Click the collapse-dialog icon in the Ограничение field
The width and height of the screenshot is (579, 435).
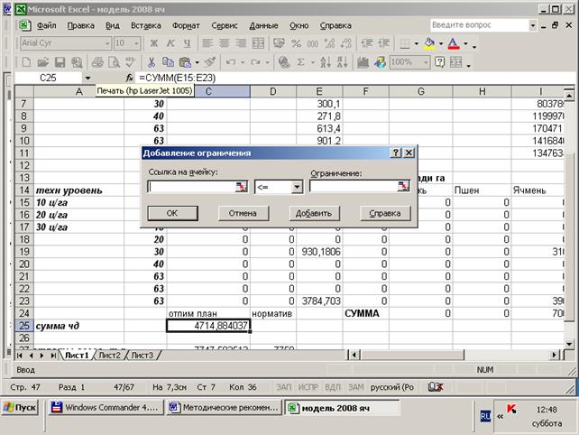tap(403, 187)
